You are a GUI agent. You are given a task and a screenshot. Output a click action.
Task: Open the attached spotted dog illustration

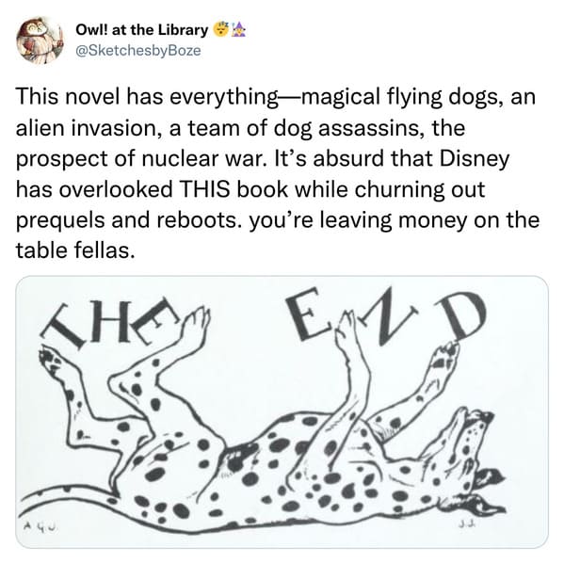click(282, 412)
